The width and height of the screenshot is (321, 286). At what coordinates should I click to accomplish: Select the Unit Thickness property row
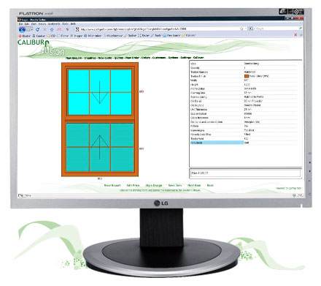pyautogui.click(x=244, y=110)
